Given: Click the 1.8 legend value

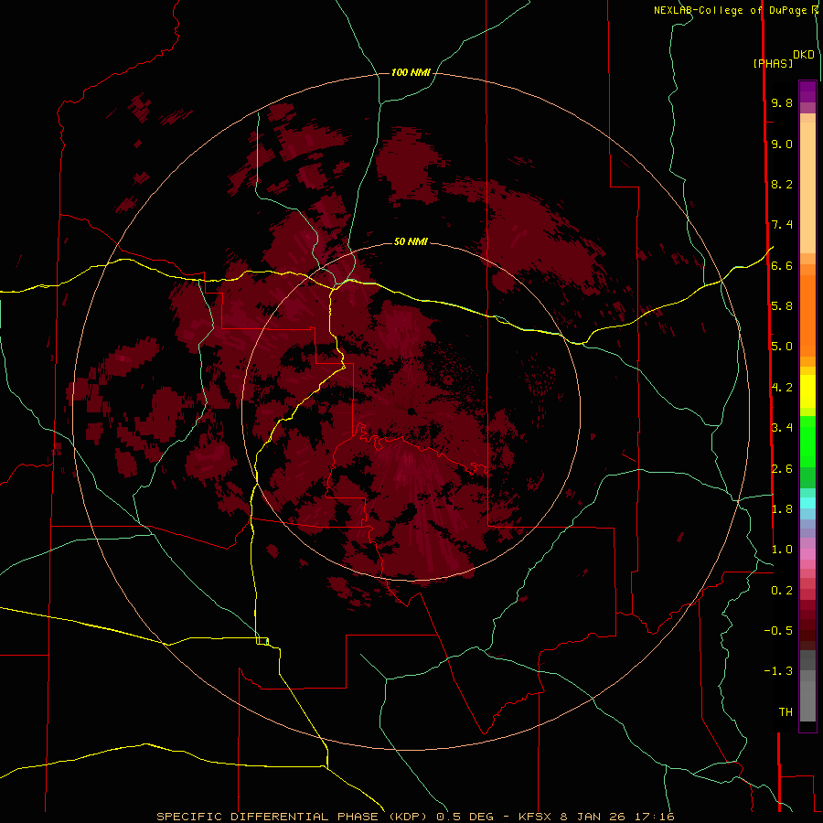Looking at the screenshot, I should [x=782, y=509].
